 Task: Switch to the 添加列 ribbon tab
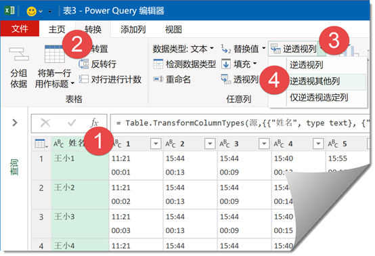point(133,29)
